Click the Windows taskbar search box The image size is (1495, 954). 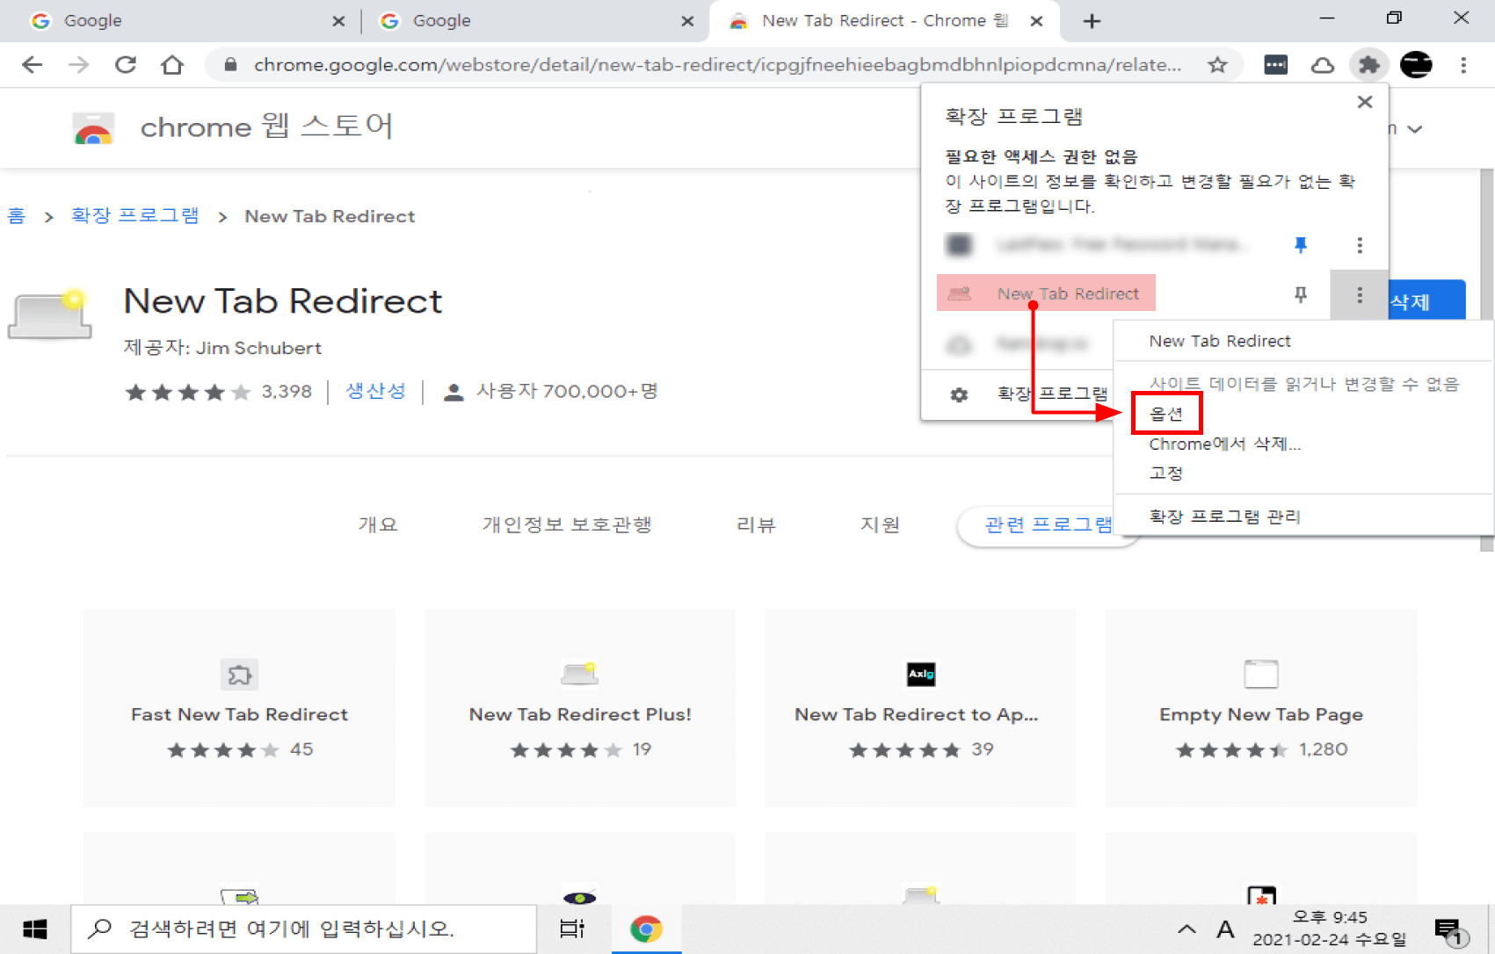click(x=303, y=929)
